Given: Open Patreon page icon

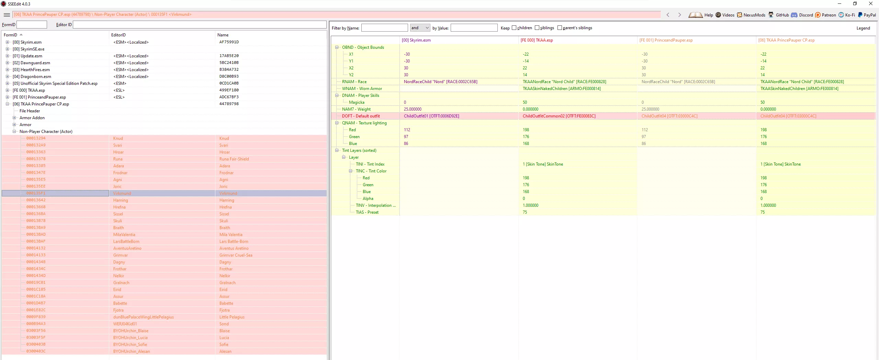Looking at the screenshot, I should pos(818,15).
